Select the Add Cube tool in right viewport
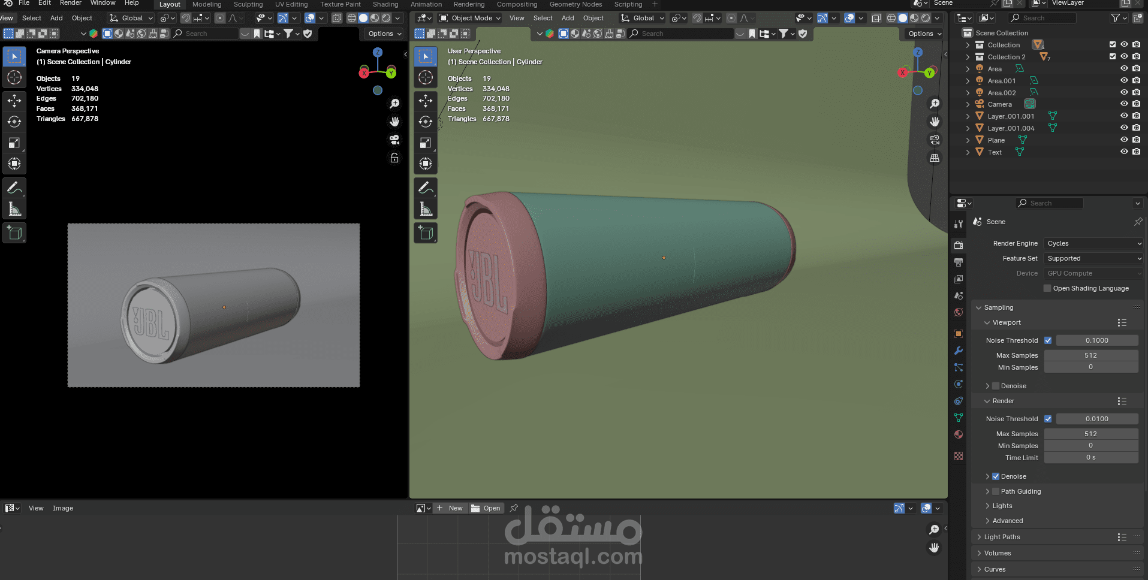1148x580 pixels. pyautogui.click(x=426, y=233)
